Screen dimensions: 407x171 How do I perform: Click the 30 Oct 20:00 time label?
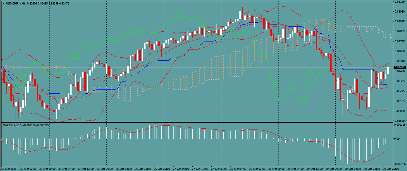[391, 169]
